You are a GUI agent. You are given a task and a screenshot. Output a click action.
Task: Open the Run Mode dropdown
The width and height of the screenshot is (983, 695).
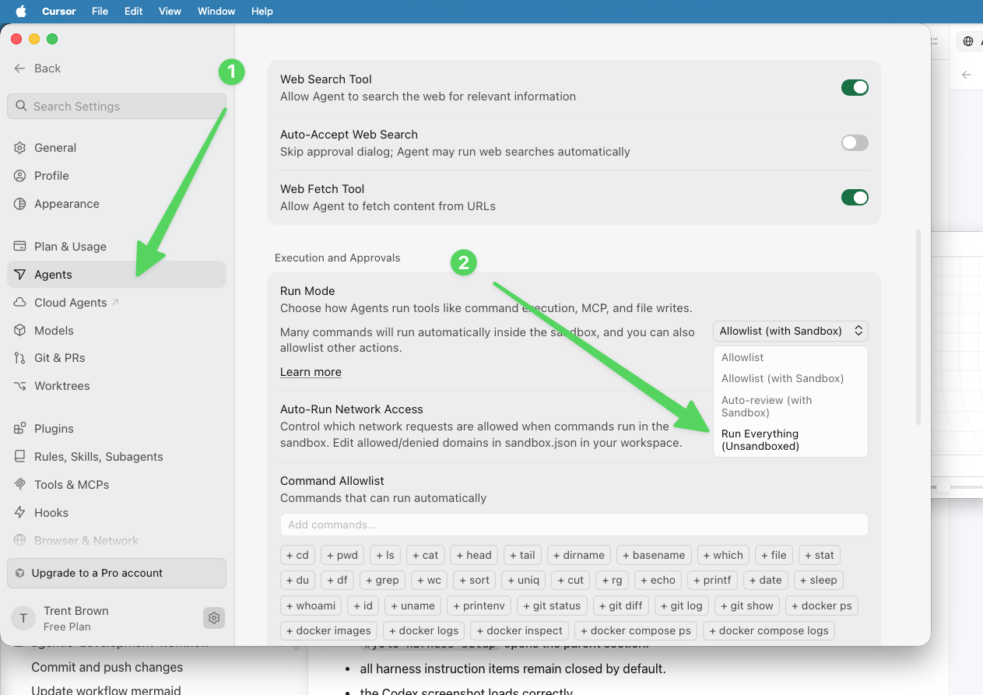pos(791,331)
